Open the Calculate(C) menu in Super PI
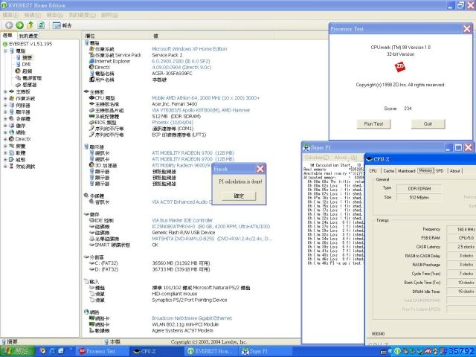Image resolution: width=476 pixels, height=357 pixels. (x=316, y=157)
